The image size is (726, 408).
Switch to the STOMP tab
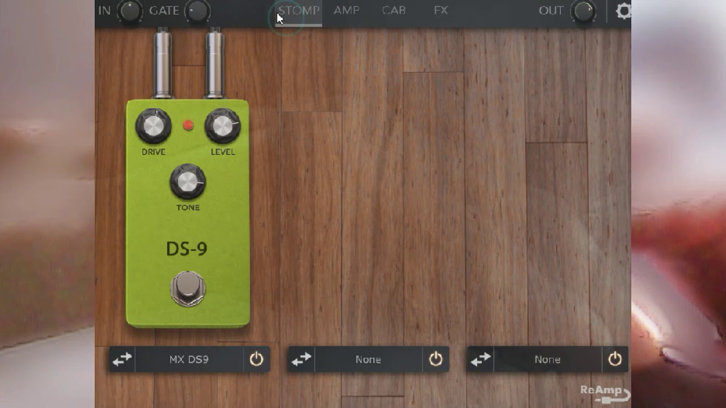(x=299, y=11)
